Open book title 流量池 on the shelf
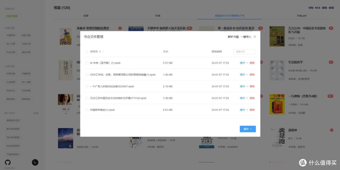The image size is (340, 170). (x=292, y=130)
